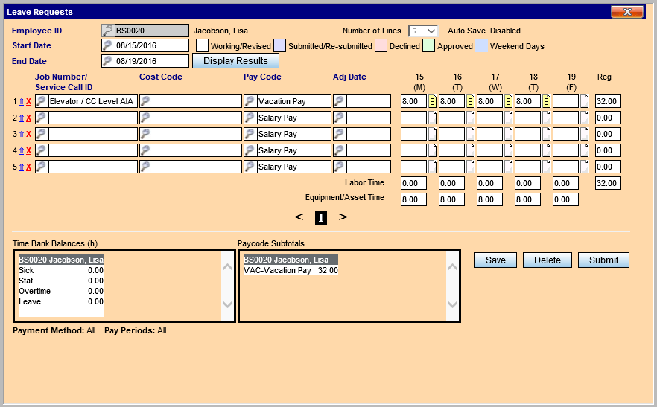
Task: Click the Start Date lookup icon
Action: [108, 45]
